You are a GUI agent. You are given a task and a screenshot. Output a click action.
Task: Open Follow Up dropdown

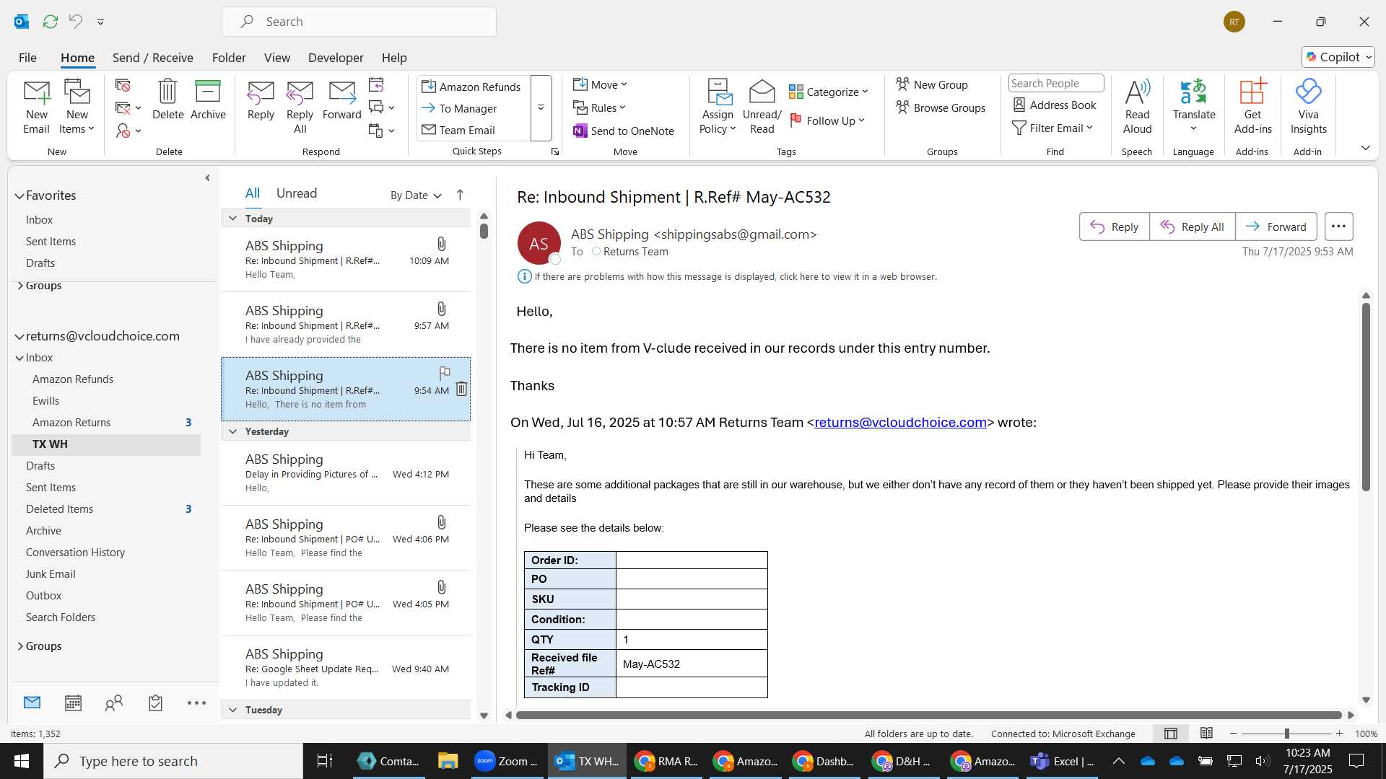tap(827, 120)
